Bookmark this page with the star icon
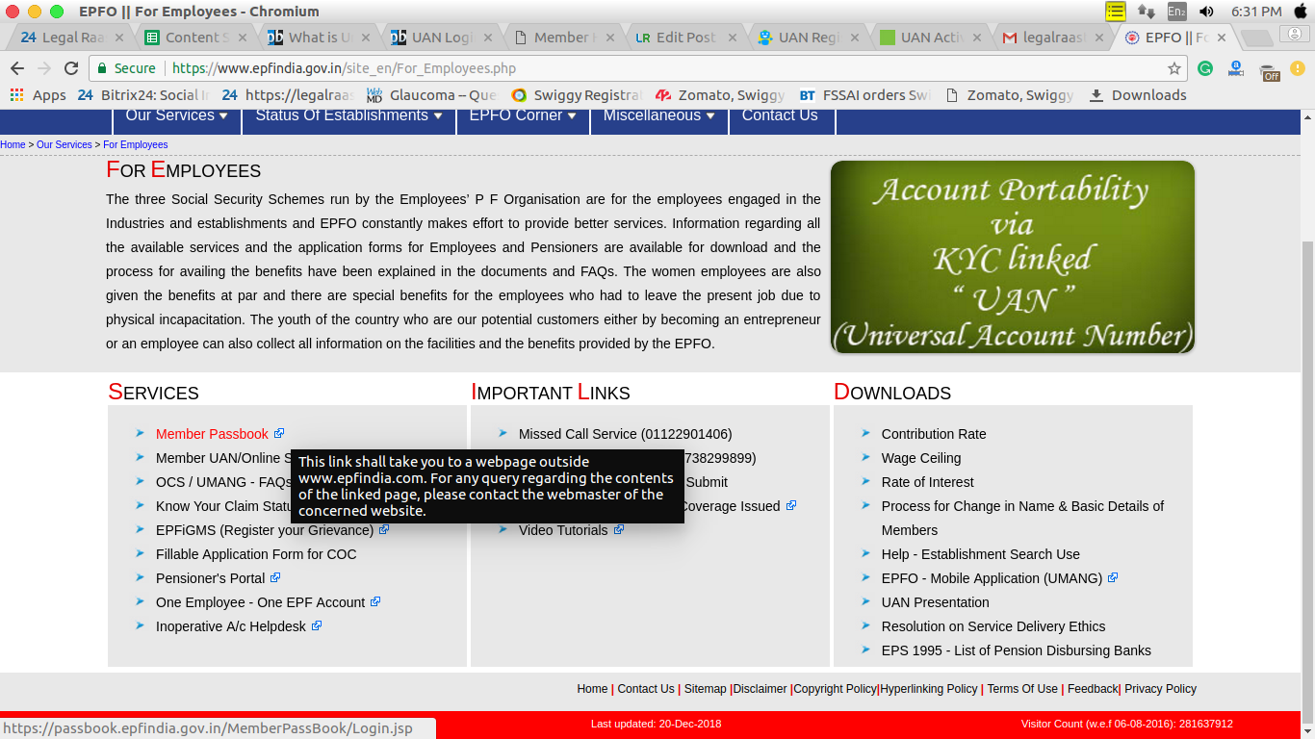1315x739 pixels. pyautogui.click(x=1173, y=68)
